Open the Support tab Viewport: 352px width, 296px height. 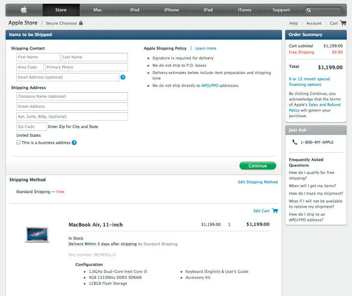[281, 10]
